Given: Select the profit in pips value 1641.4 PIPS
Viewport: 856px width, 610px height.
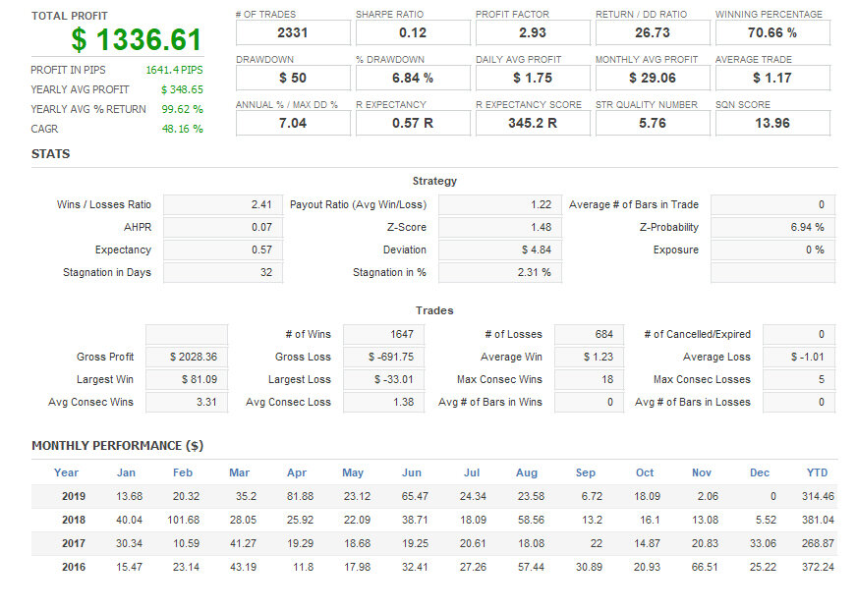Looking at the screenshot, I should point(174,70).
